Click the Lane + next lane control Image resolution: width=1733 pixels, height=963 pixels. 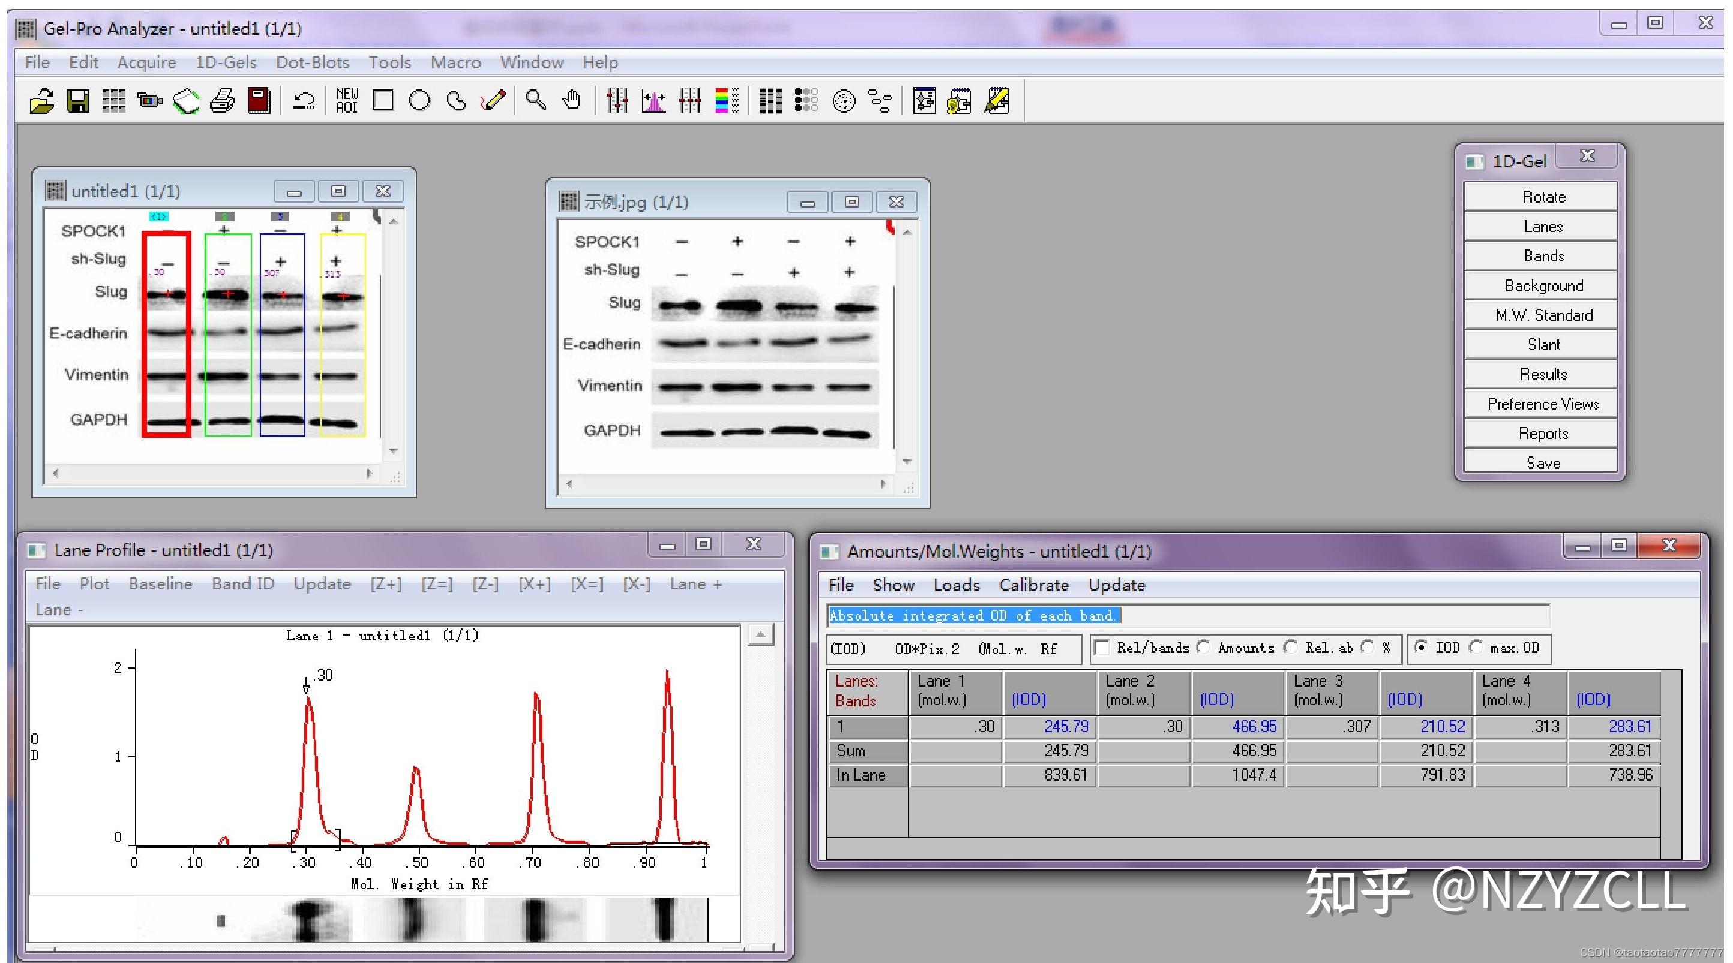point(695,583)
